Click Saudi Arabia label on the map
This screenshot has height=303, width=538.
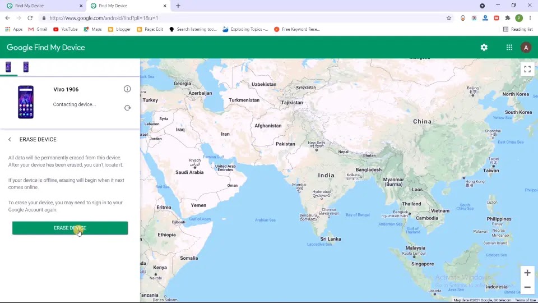pyautogui.click(x=189, y=172)
